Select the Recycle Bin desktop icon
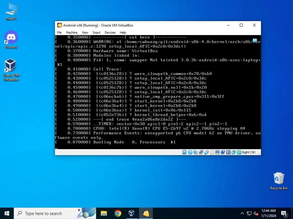The width and height of the screenshot is (293, 219). [279, 181]
